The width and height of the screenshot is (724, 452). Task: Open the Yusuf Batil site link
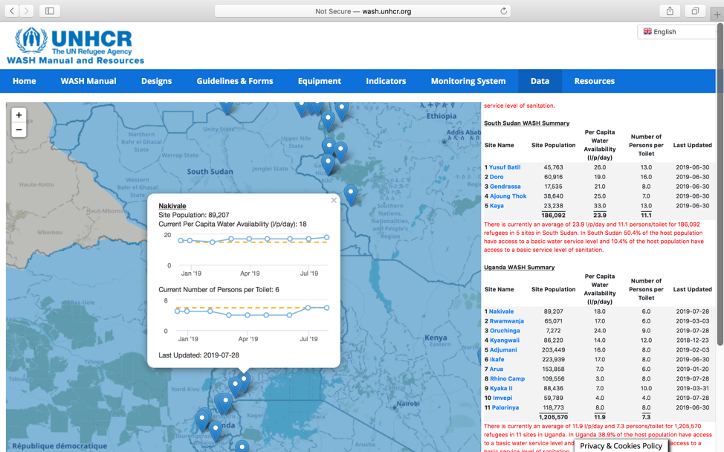505,167
